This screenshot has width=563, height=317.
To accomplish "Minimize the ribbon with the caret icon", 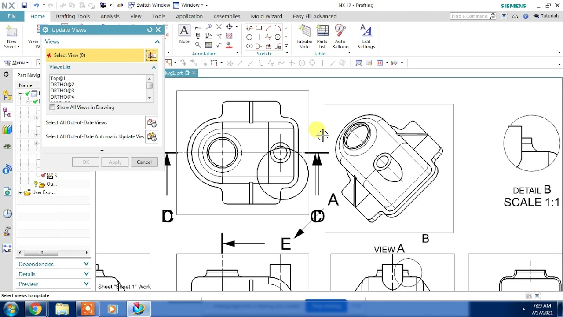I will (x=515, y=16).
